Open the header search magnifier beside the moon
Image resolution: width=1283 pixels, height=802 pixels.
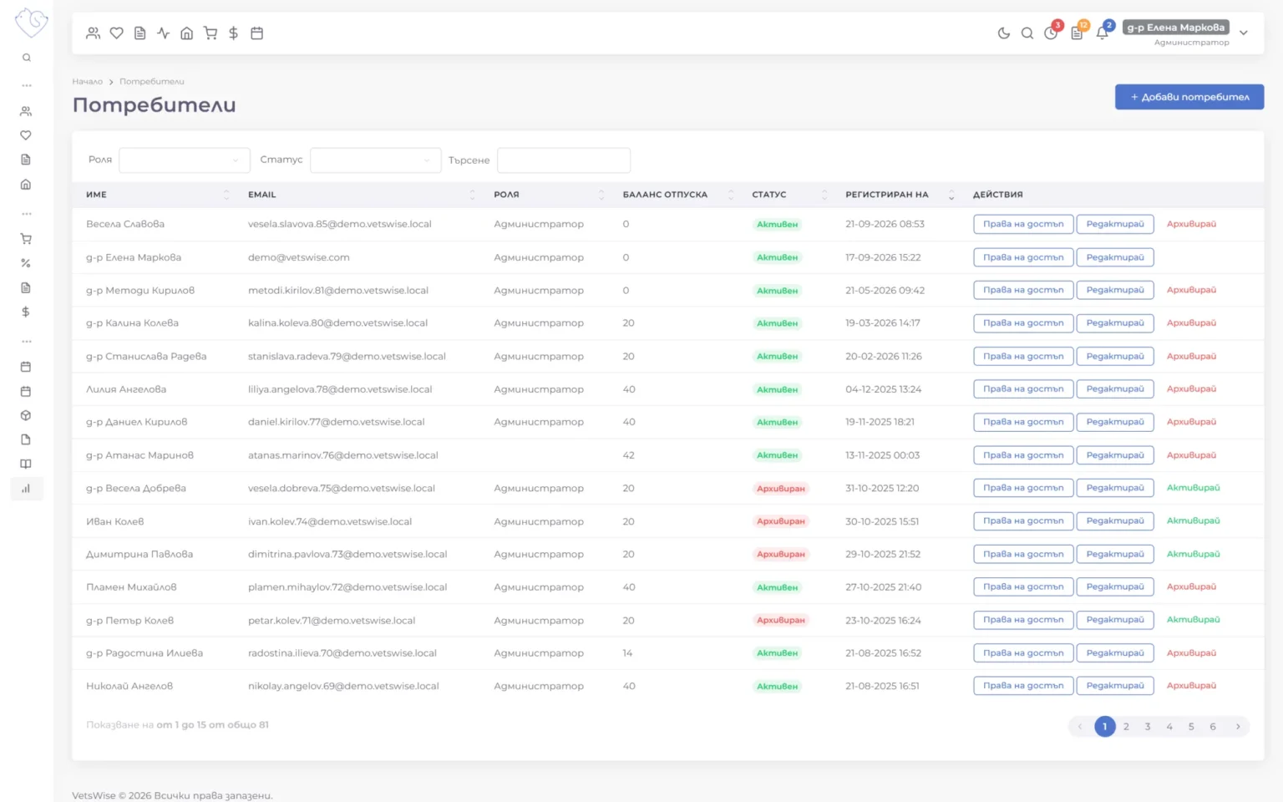coord(1027,33)
